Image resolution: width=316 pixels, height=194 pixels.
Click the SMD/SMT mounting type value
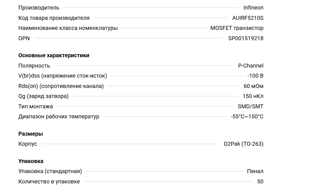(x=250, y=107)
